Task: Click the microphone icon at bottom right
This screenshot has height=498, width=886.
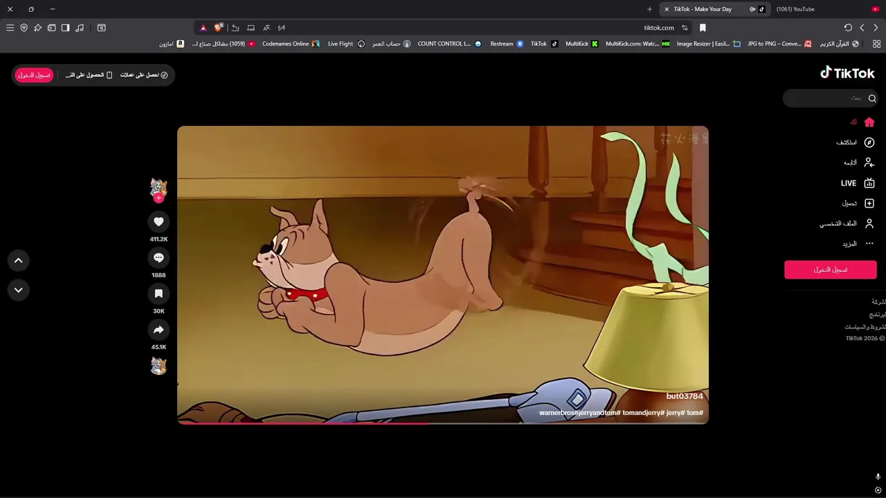Action: pos(878,477)
